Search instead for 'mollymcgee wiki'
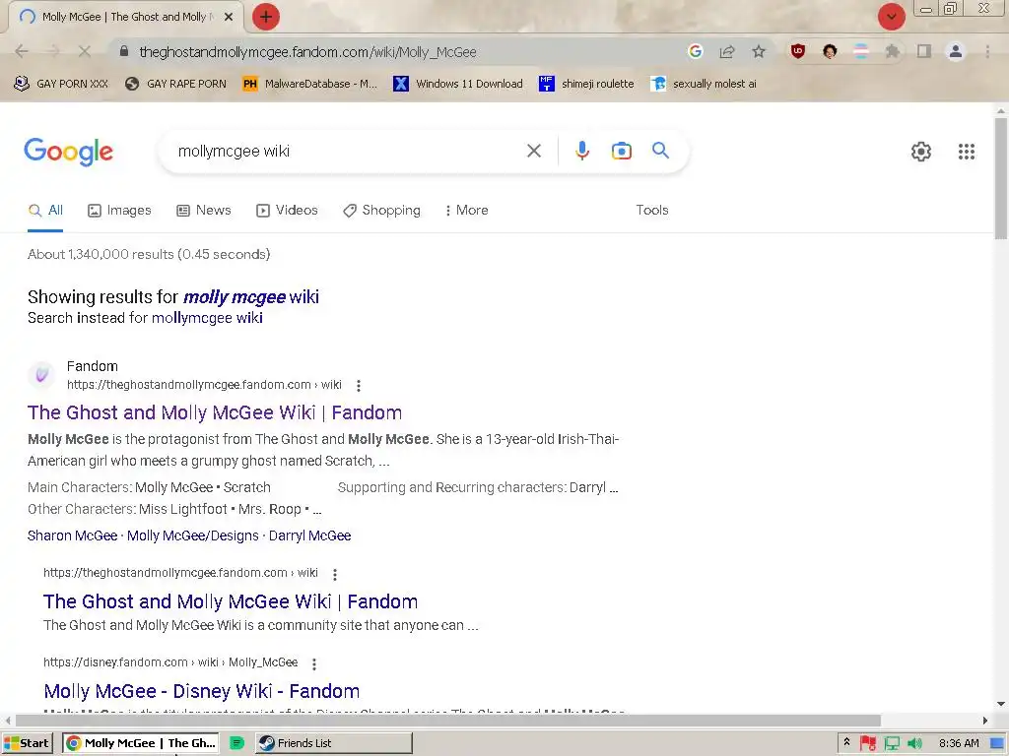This screenshot has height=756, width=1009. pyautogui.click(x=207, y=318)
